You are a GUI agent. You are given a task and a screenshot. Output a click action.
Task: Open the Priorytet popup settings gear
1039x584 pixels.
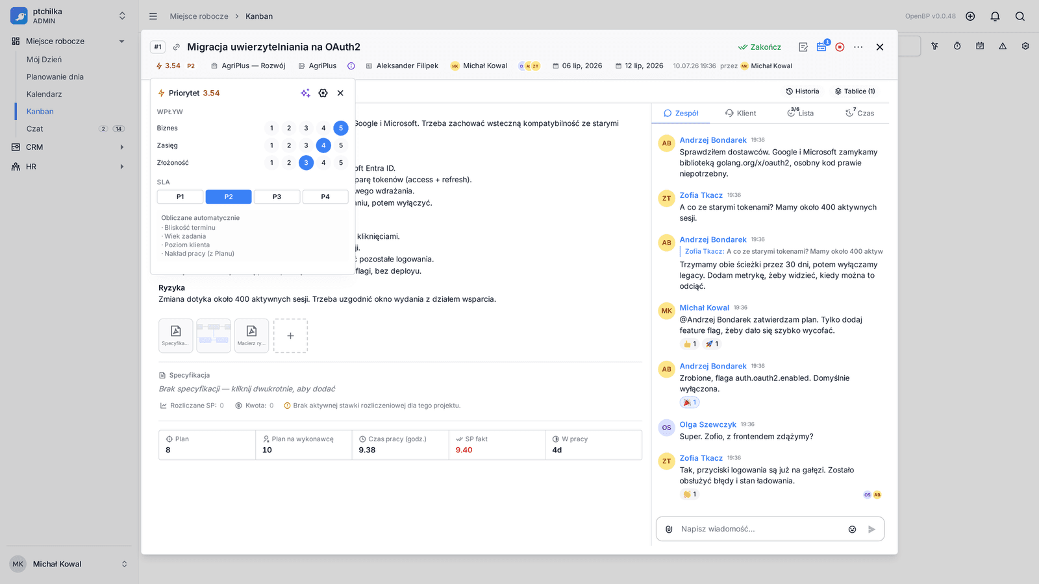pyautogui.click(x=323, y=93)
